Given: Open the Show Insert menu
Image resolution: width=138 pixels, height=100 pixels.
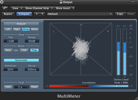Looking at the screenshot, I should click(x=64, y=8).
